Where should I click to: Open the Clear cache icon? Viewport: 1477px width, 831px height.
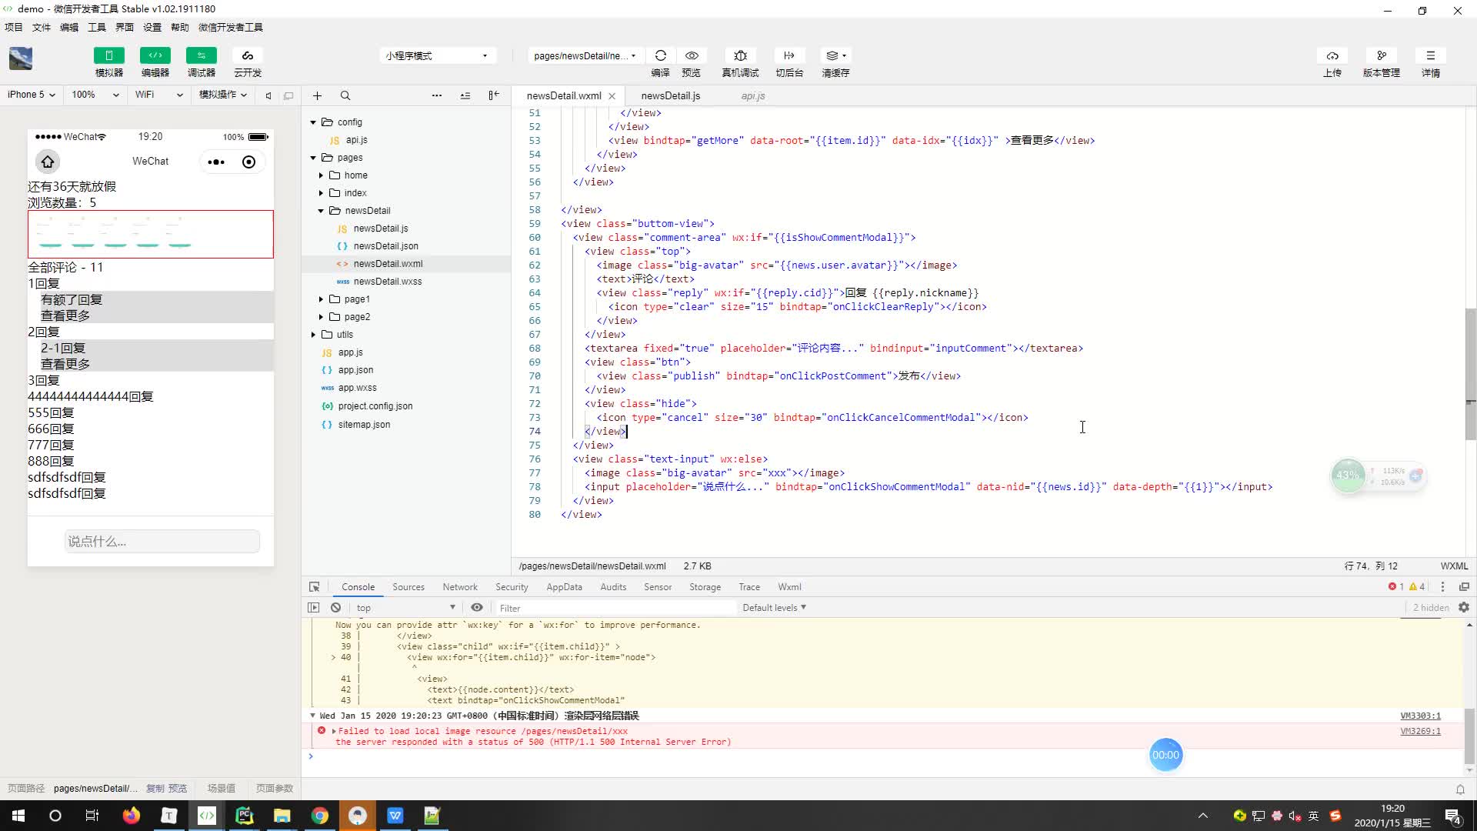point(835,55)
